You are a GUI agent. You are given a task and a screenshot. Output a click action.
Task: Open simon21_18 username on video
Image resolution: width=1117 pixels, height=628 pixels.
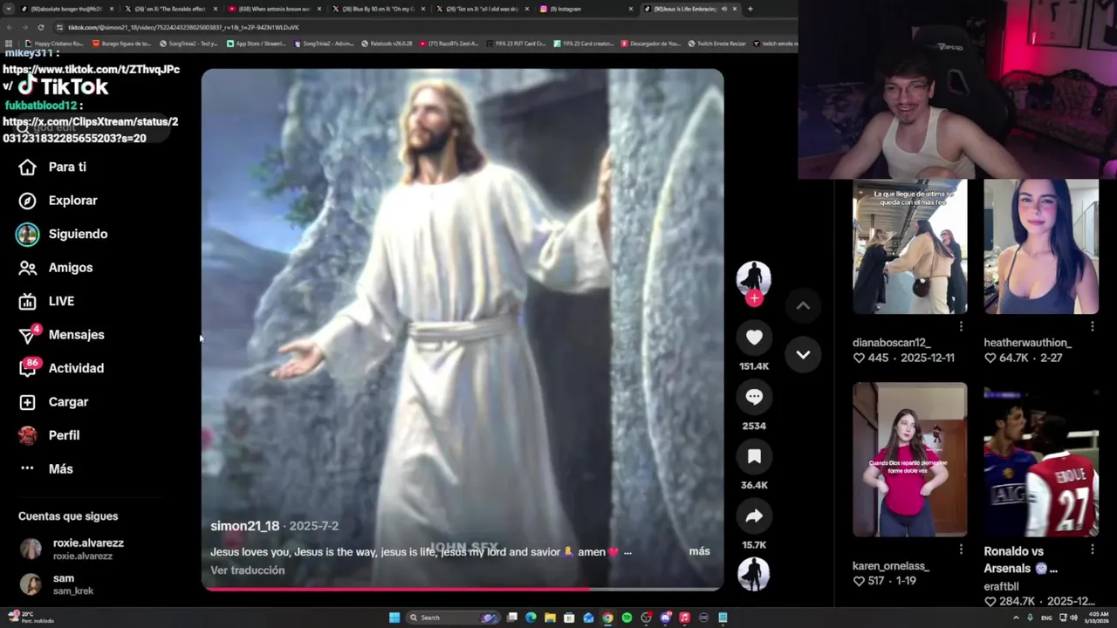[x=245, y=526]
